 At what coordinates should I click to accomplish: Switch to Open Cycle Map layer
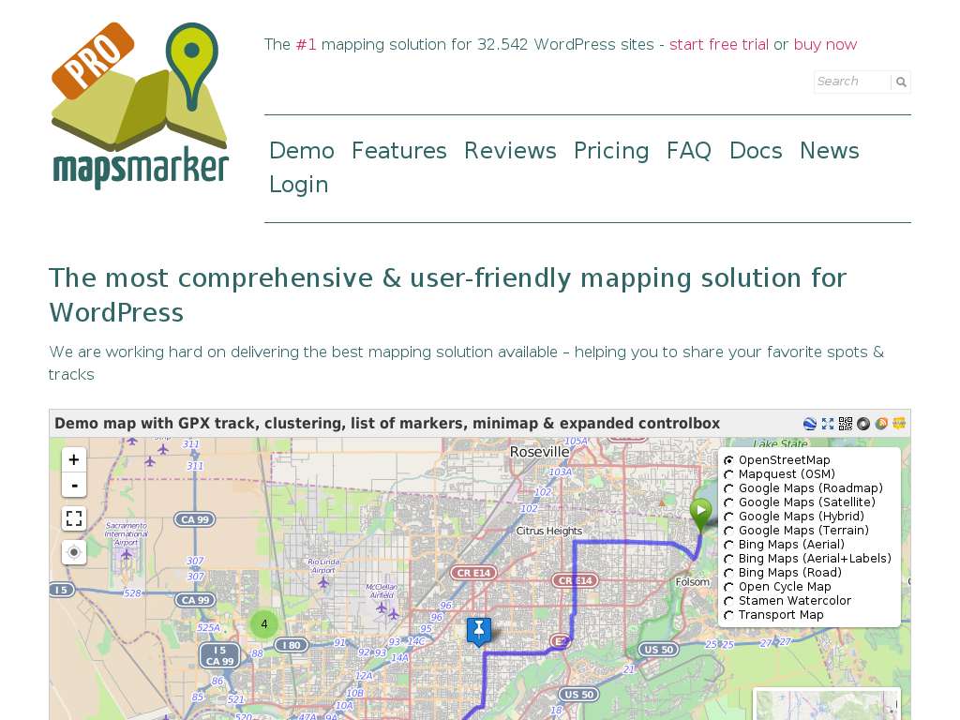728,587
